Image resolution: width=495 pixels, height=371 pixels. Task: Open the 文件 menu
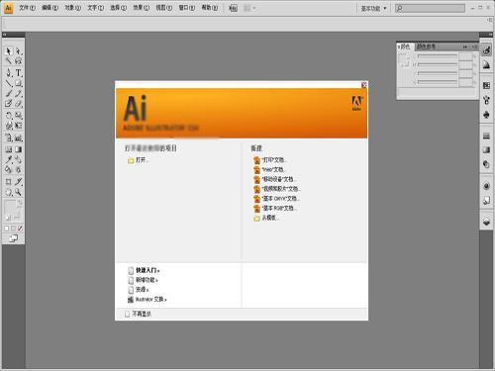[x=27, y=8]
